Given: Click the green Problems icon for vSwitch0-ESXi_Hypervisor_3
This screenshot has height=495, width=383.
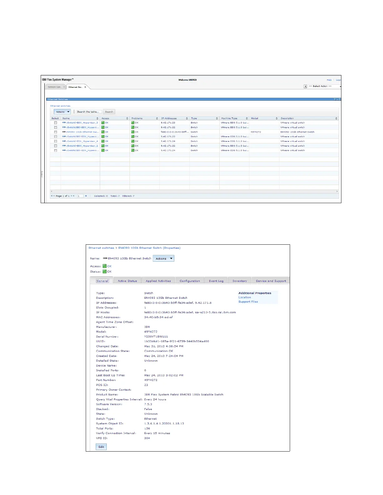Looking at the screenshot, I should pyautogui.click(x=133, y=123).
